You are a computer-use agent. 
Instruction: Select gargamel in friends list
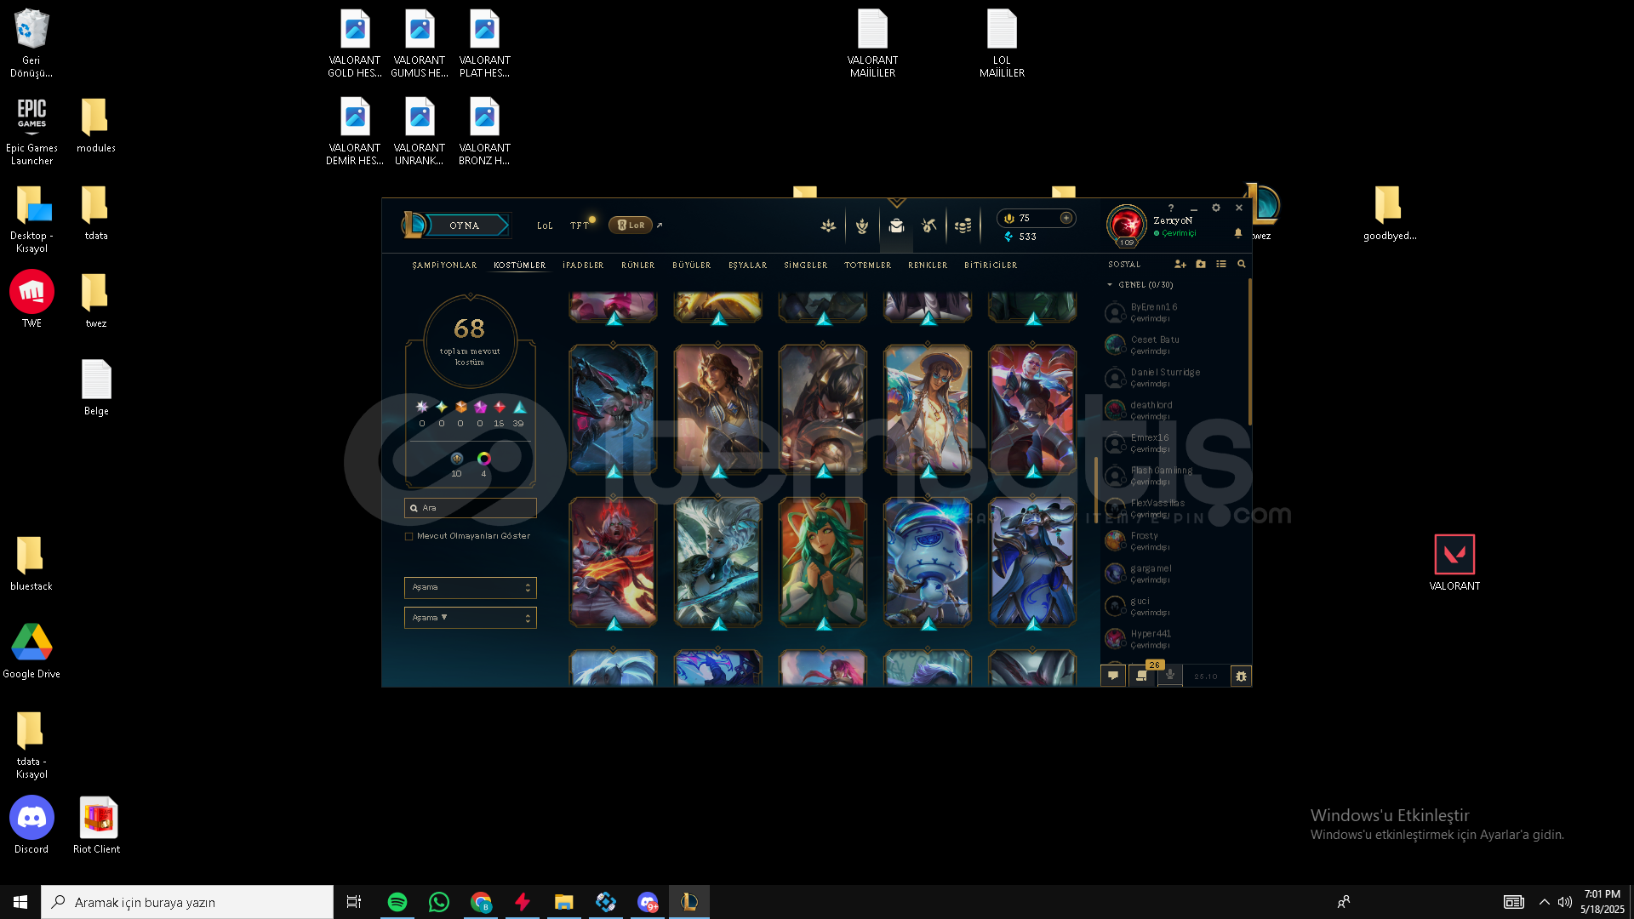pos(1174,574)
